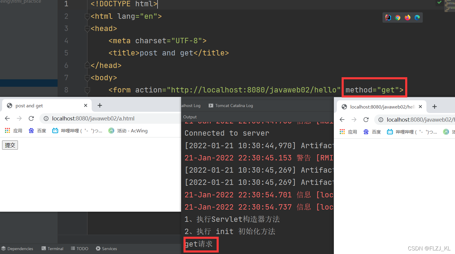Click the 'get请求' console output line

(x=199, y=244)
